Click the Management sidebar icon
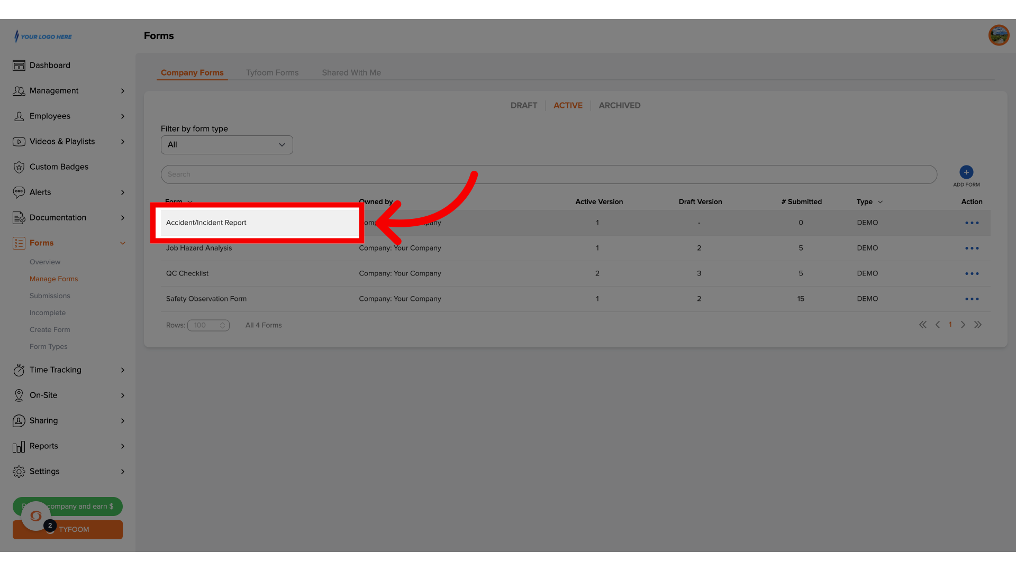The width and height of the screenshot is (1016, 571). [x=19, y=90]
